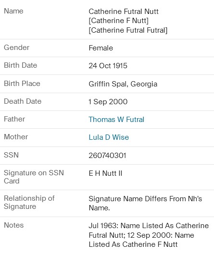Click the Signature Name Differs text
Screen dimensions: 214x255
click(145, 203)
